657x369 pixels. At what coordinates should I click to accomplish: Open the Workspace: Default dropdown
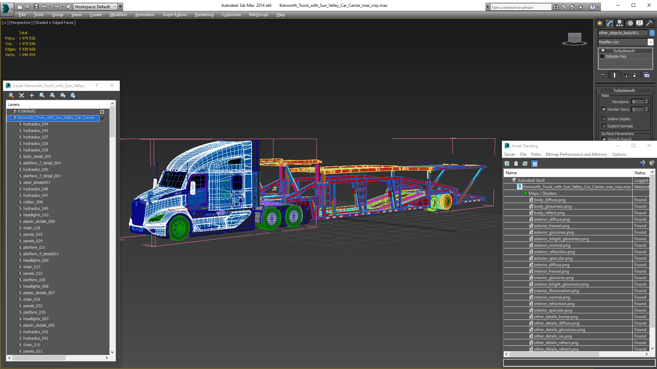[95, 6]
